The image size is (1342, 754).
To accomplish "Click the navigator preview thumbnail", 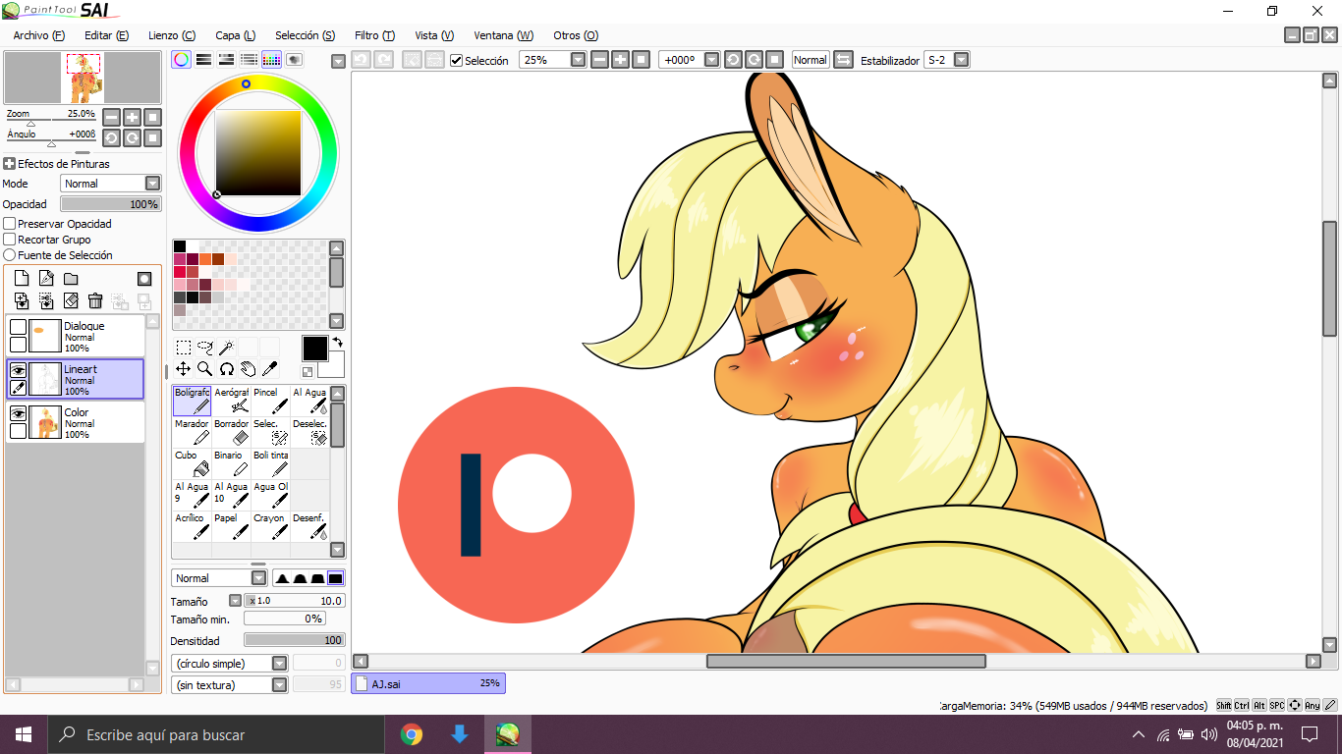I will pos(83,79).
